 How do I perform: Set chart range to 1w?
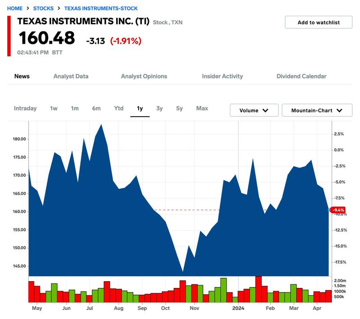tap(54, 108)
